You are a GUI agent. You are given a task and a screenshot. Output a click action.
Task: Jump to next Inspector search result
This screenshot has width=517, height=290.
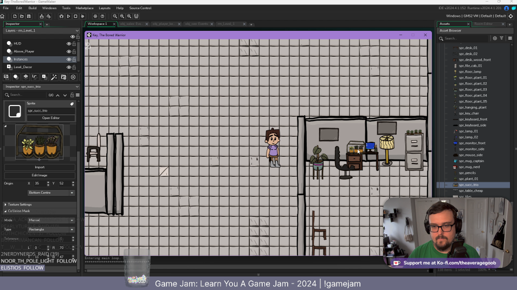click(x=65, y=95)
